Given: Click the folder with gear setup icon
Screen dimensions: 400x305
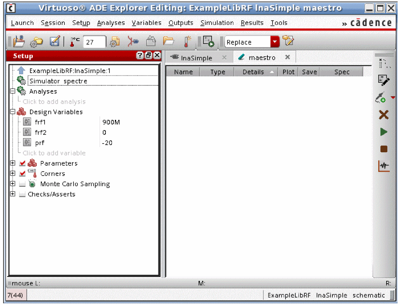Looking at the screenshot, I should [36, 42].
